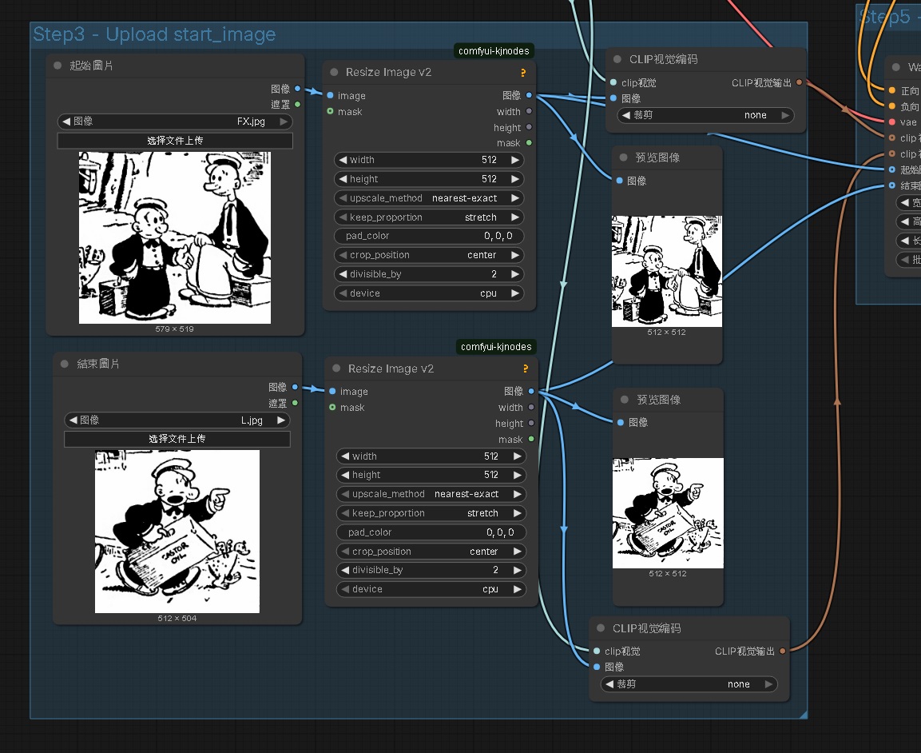Collapse top CLIP视觉编码 node via dot

pos(617,59)
